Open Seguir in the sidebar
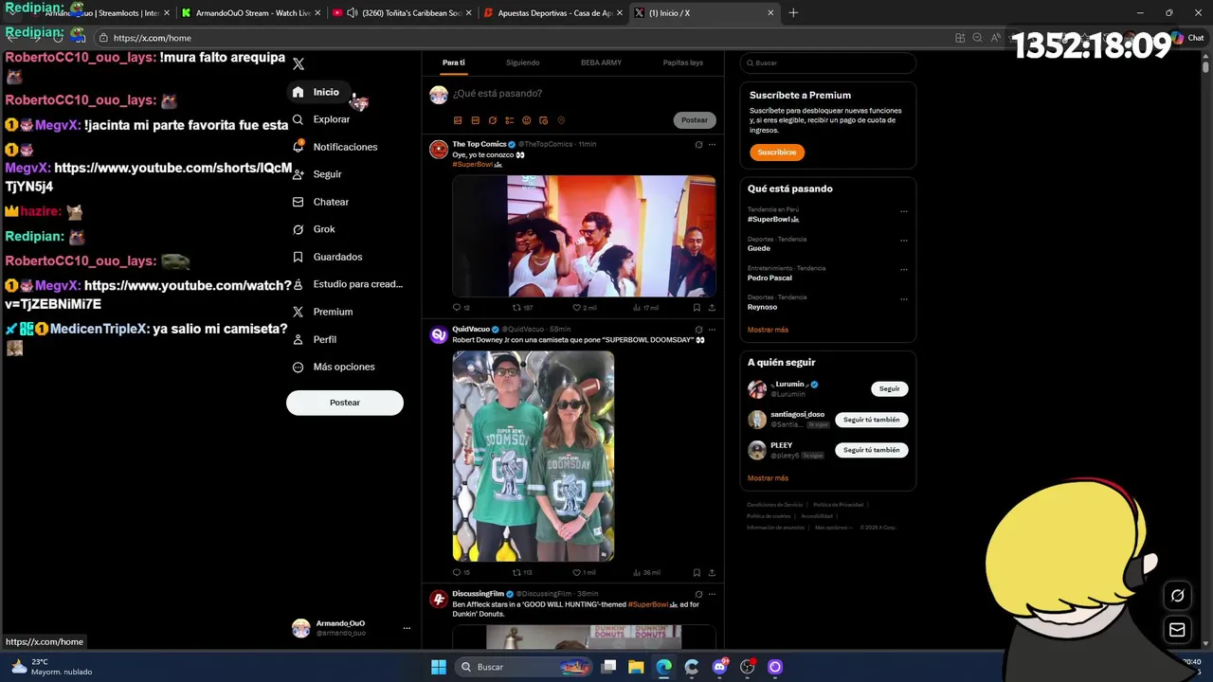1213x682 pixels. pyautogui.click(x=317, y=174)
